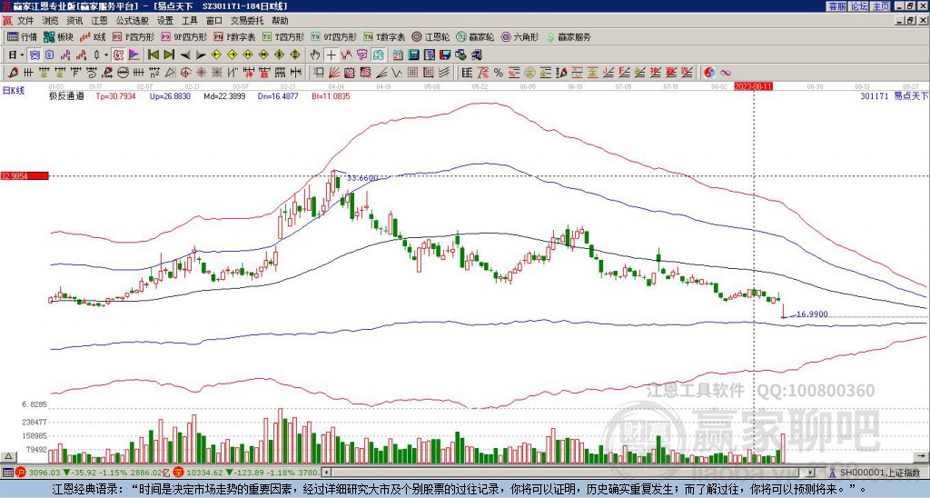Click the Md=22.3899 indicator value
930x498 pixels.
[224, 95]
